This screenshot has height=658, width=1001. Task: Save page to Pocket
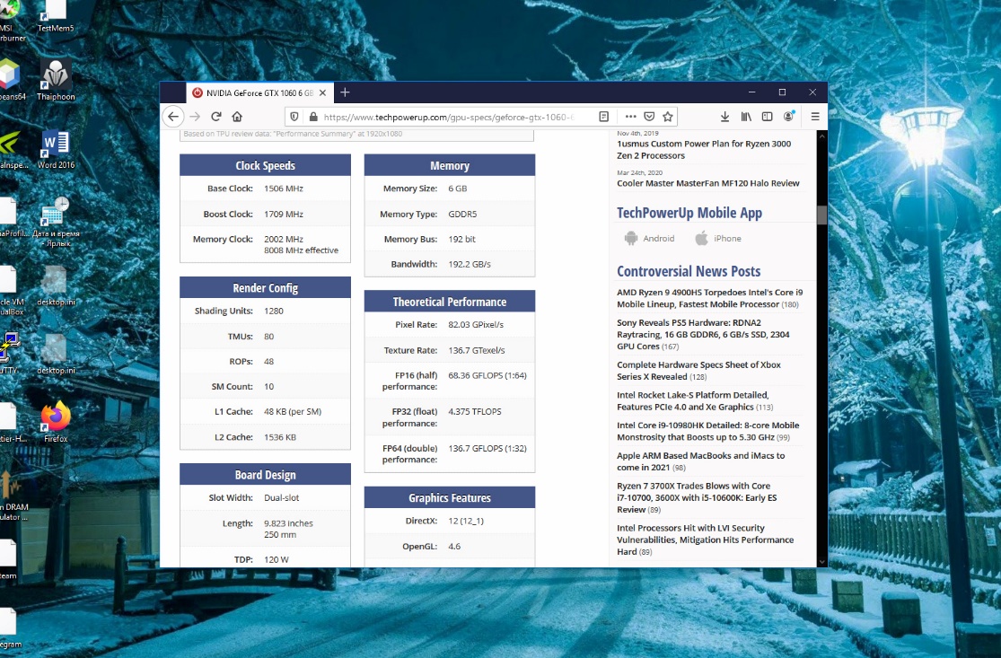[x=649, y=117]
